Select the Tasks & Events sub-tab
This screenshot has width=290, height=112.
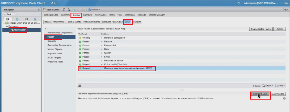pyautogui.click(x=73, y=22)
